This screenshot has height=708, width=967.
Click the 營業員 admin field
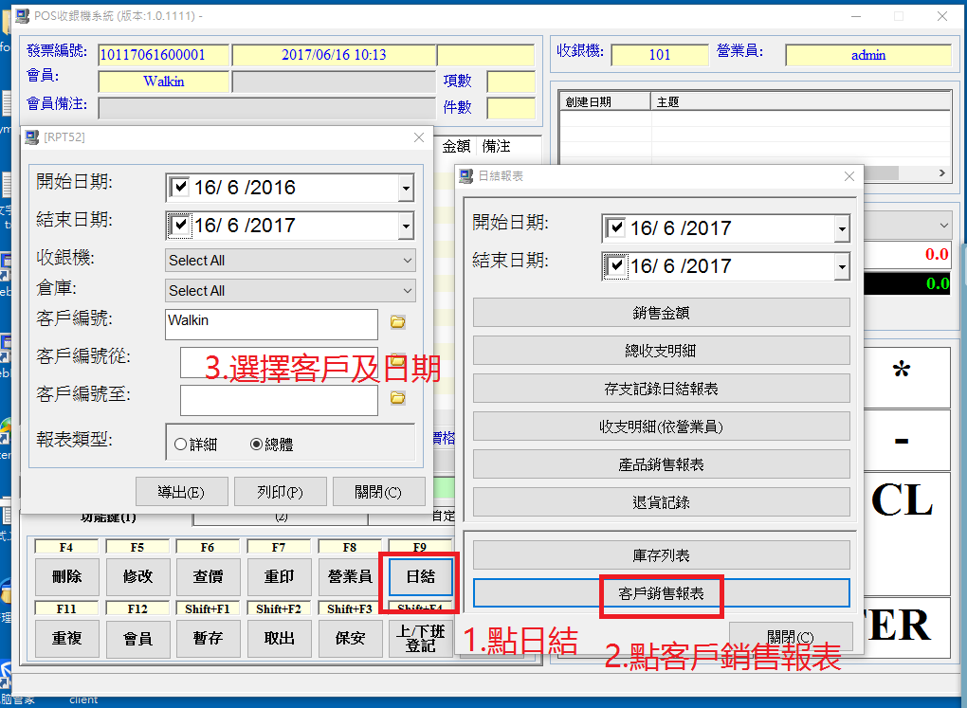868,55
